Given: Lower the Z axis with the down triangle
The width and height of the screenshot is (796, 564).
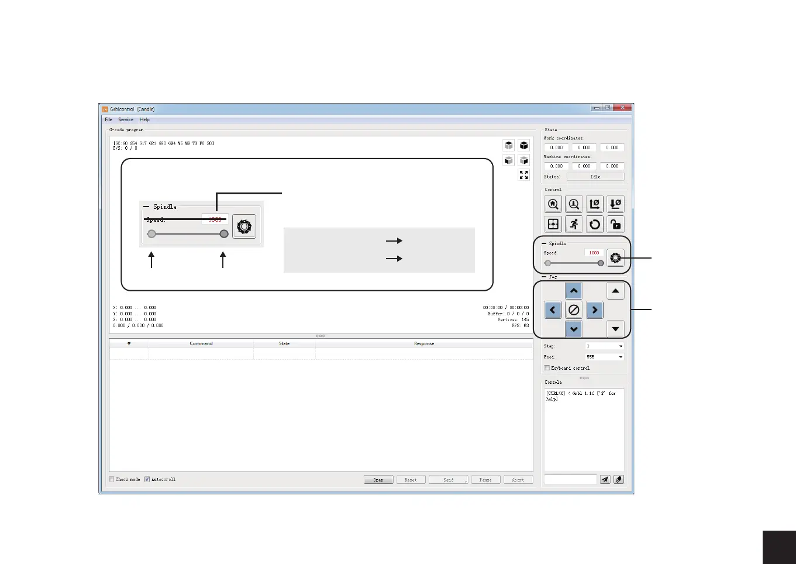Looking at the screenshot, I should pyautogui.click(x=615, y=329).
